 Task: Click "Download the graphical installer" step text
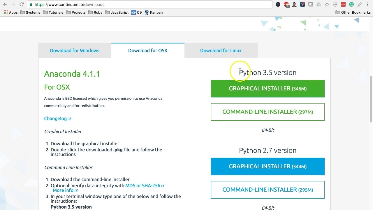click(x=85, y=143)
